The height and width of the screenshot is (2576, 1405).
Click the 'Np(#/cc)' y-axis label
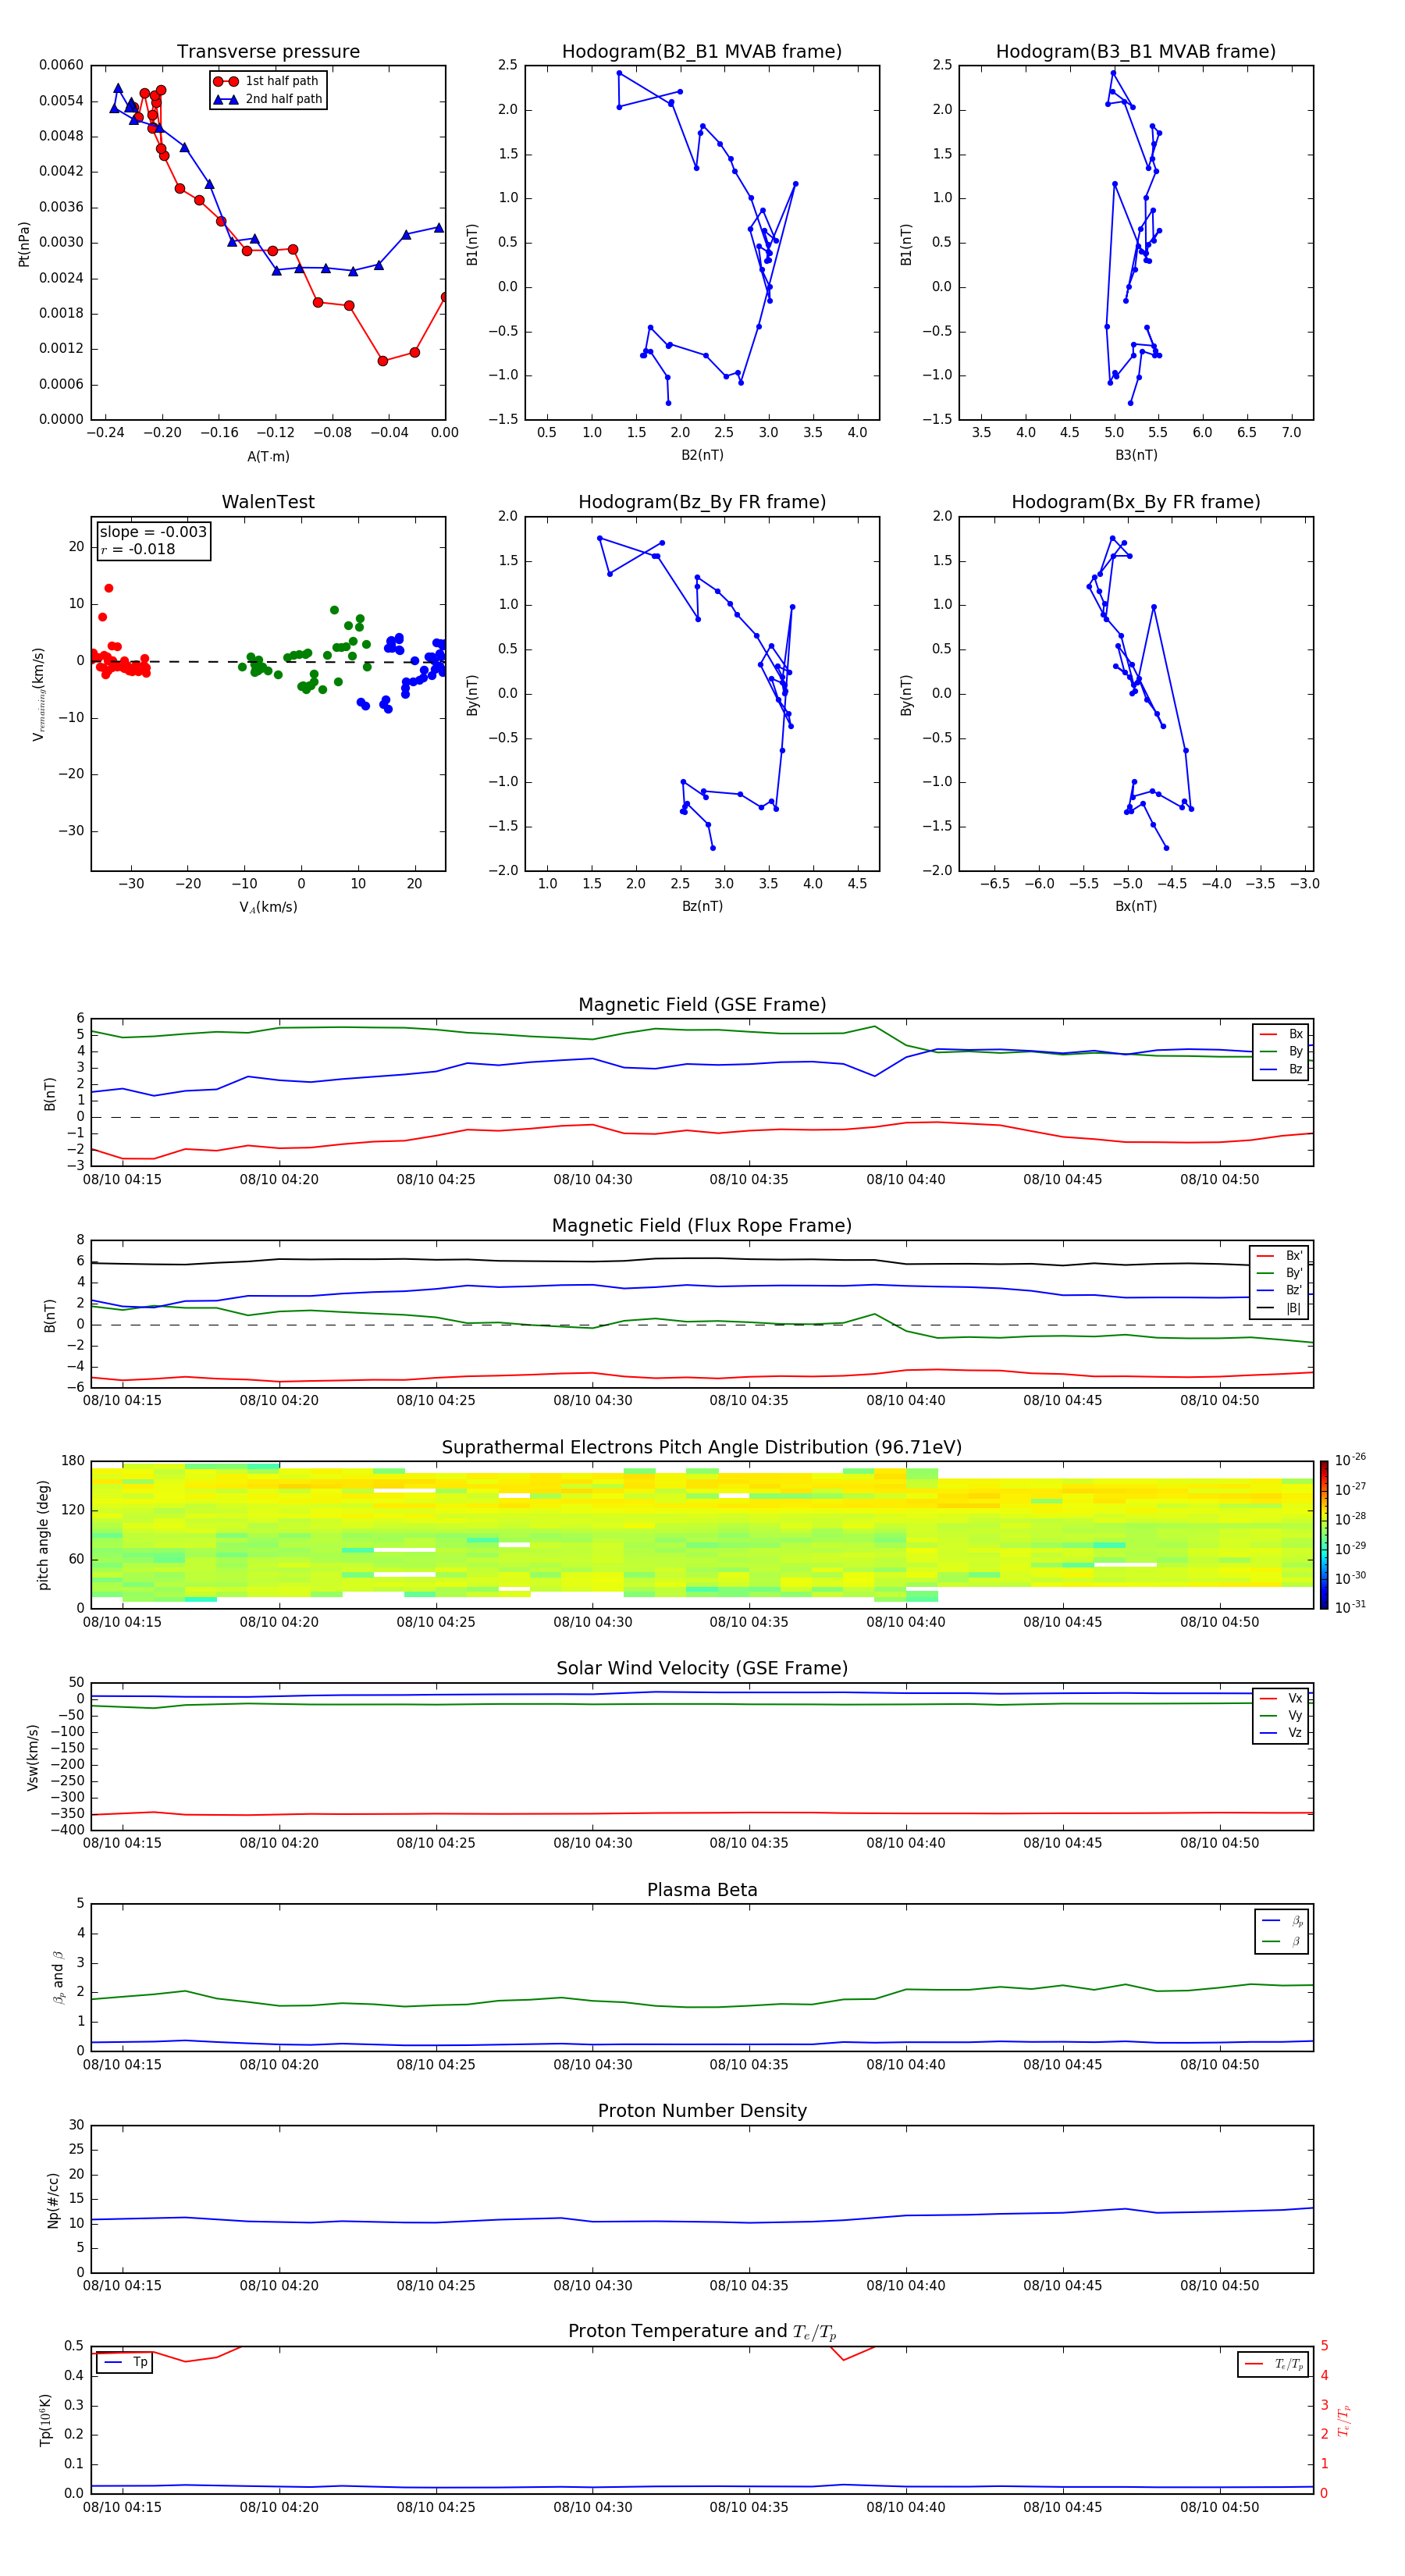pyautogui.click(x=53, y=2200)
